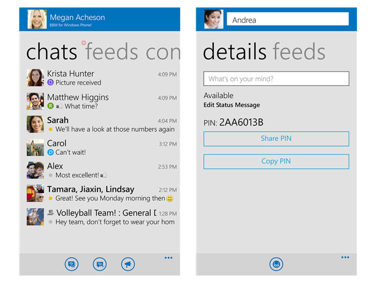Click the Edit Status Message link

[x=232, y=105]
